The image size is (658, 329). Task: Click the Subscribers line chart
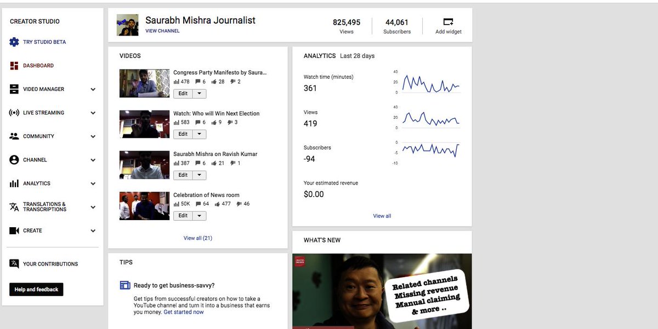(431, 151)
